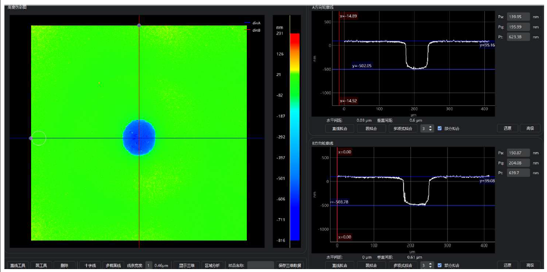Image resolution: width=547 pixels, height=272 pixels.
Task: Open 高级 advanced in A profile panel
Action: pyautogui.click(x=530, y=128)
